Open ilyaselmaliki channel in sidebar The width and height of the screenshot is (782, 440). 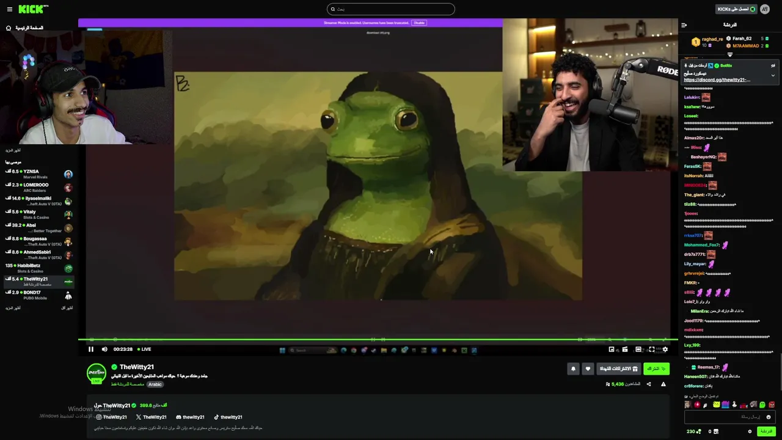coord(38,201)
